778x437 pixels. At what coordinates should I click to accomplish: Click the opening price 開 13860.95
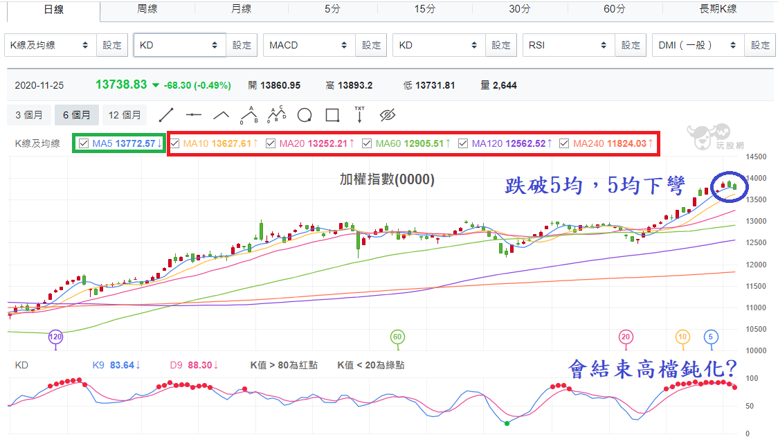[x=274, y=85]
